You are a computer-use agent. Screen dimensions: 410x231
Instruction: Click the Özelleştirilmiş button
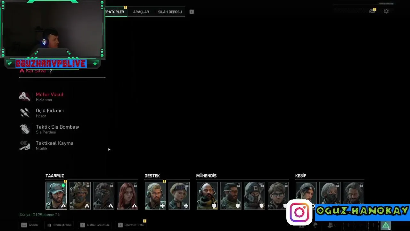point(60,225)
